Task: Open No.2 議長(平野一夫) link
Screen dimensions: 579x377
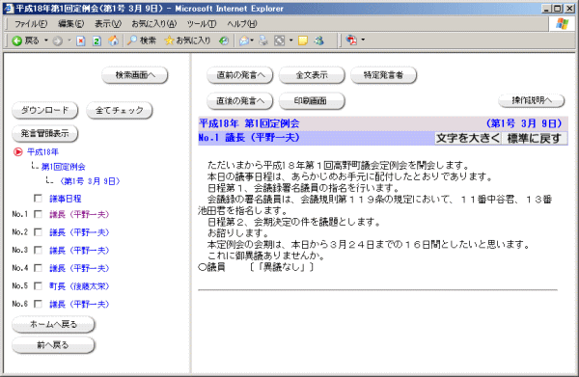Action: coord(79,232)
